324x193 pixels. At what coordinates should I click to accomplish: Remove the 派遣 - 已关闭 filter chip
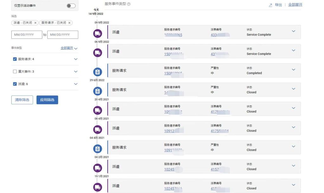(x=35, y=23)
